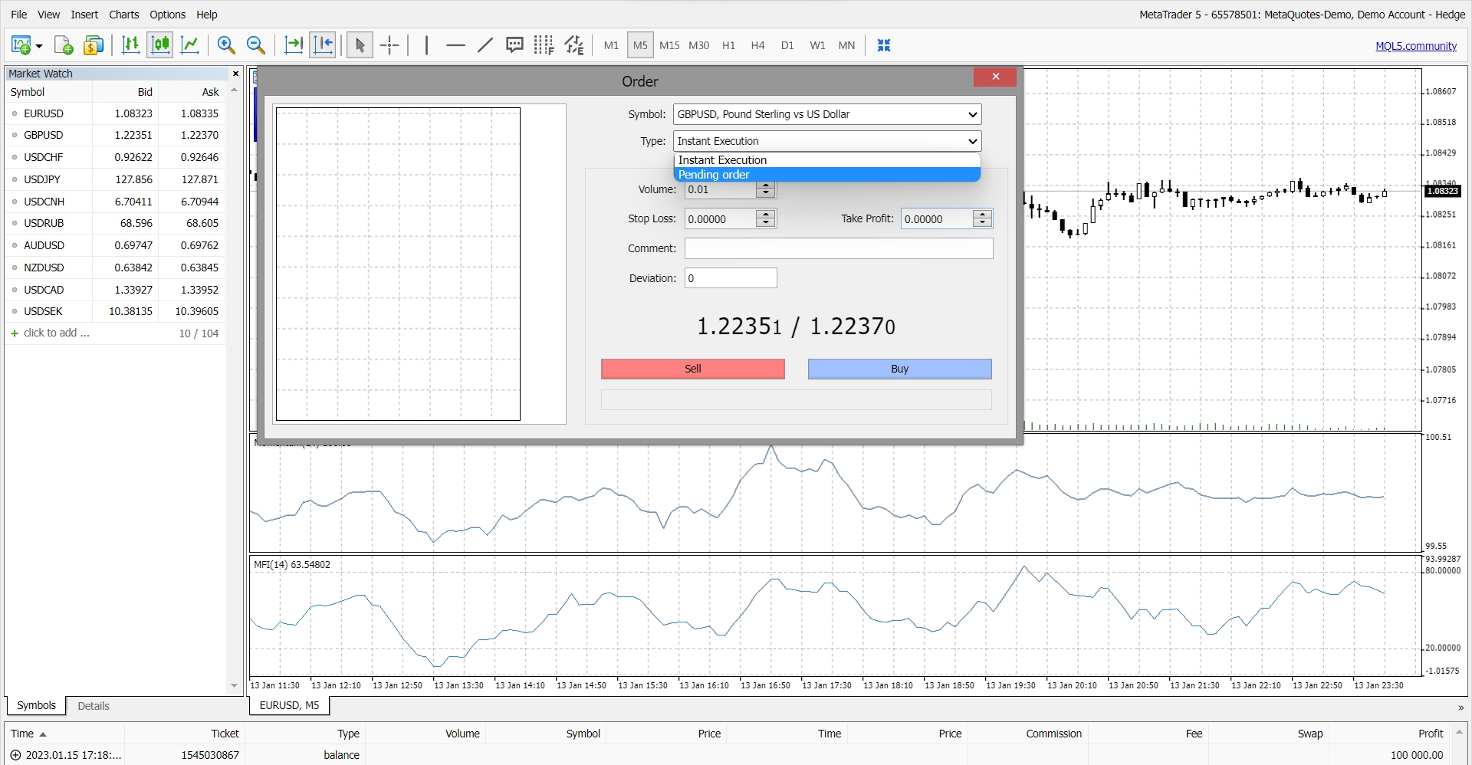
Task: Click the Stop Loss input field
Action: 721,219
